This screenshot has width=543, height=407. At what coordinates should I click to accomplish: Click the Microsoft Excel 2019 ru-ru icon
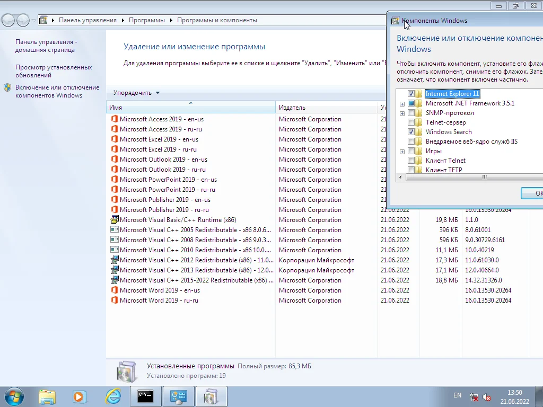115,149
